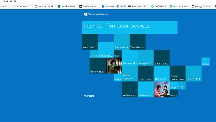
Task: Click the Üdvözöljük tile
Action: tap(193, 74)
